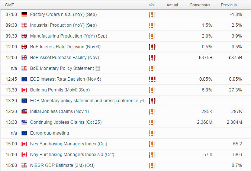Screen dimensions: 251x171
Task: Click the US flag beside Initial Jobless Claims
Action: coord(24,112)
